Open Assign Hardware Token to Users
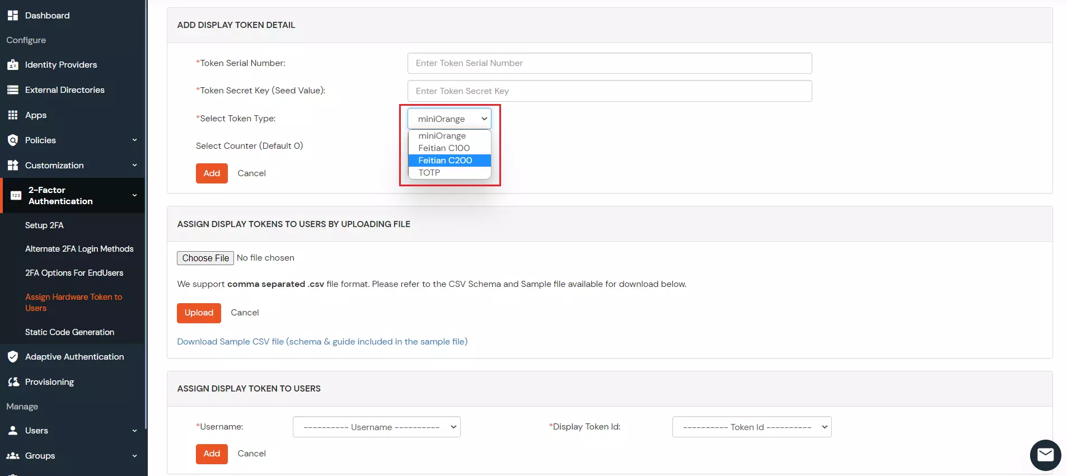The height and width of the screenshot is (476, 1067). [73, 303]
